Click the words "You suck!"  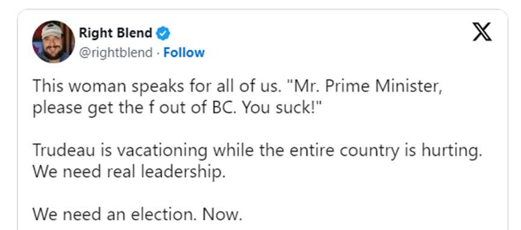(280, 109)
